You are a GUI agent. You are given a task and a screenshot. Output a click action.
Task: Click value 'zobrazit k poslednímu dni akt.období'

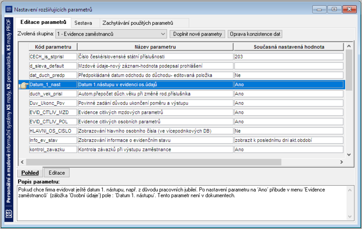[289, 140]
